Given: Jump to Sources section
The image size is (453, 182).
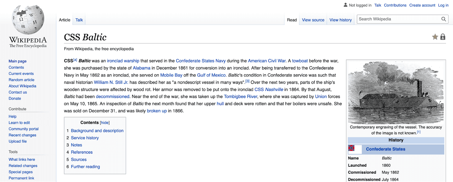Looking at the screenshot, I should click(79, 160).
